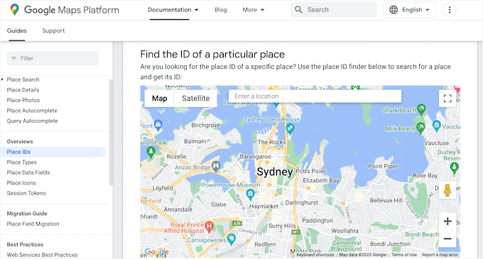Open Place Details in sidebar

click(23, 90)
